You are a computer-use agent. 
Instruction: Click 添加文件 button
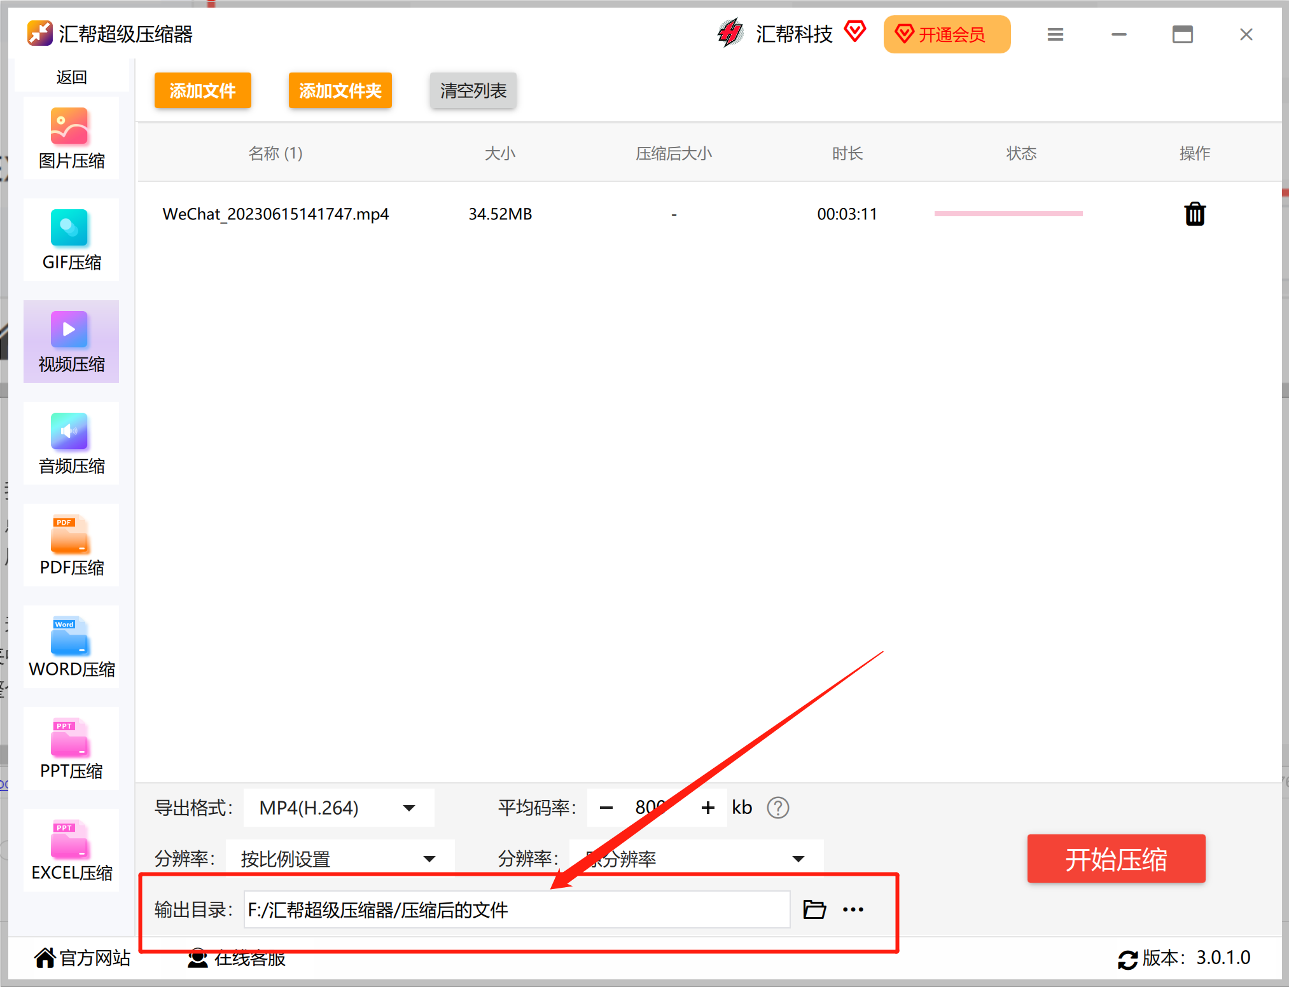click(203, 90)
